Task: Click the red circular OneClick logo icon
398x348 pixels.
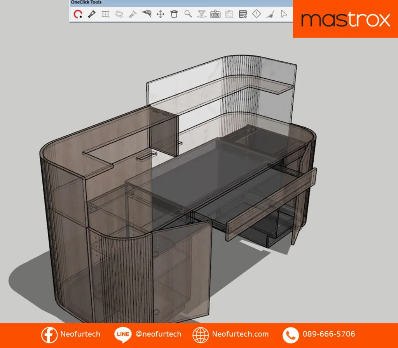Action: click(78, 14)
